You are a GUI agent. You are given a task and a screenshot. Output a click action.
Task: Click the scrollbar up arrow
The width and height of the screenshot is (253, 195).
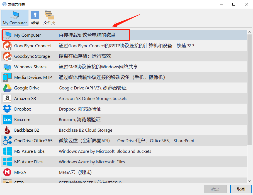coord(249,32)
